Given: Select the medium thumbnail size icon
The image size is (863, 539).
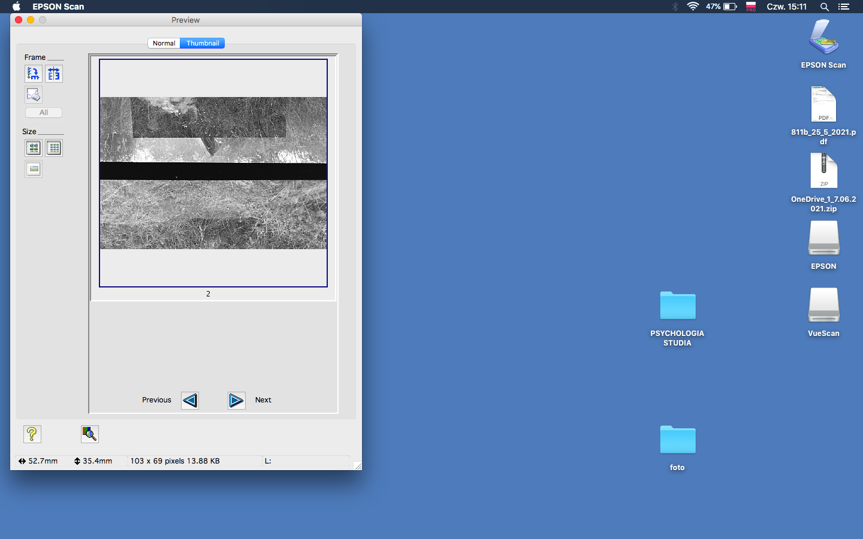Looking at the screenshot, I should [34, 148].
